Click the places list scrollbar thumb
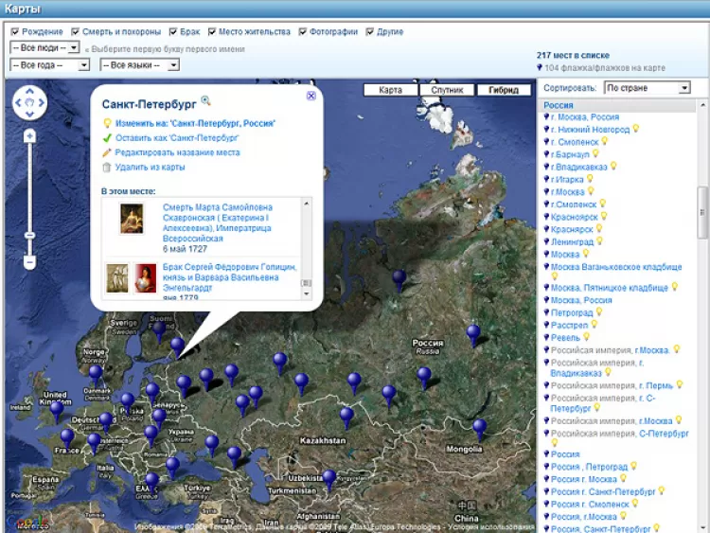This screenshot has height=533, width=710. [702, 212]
